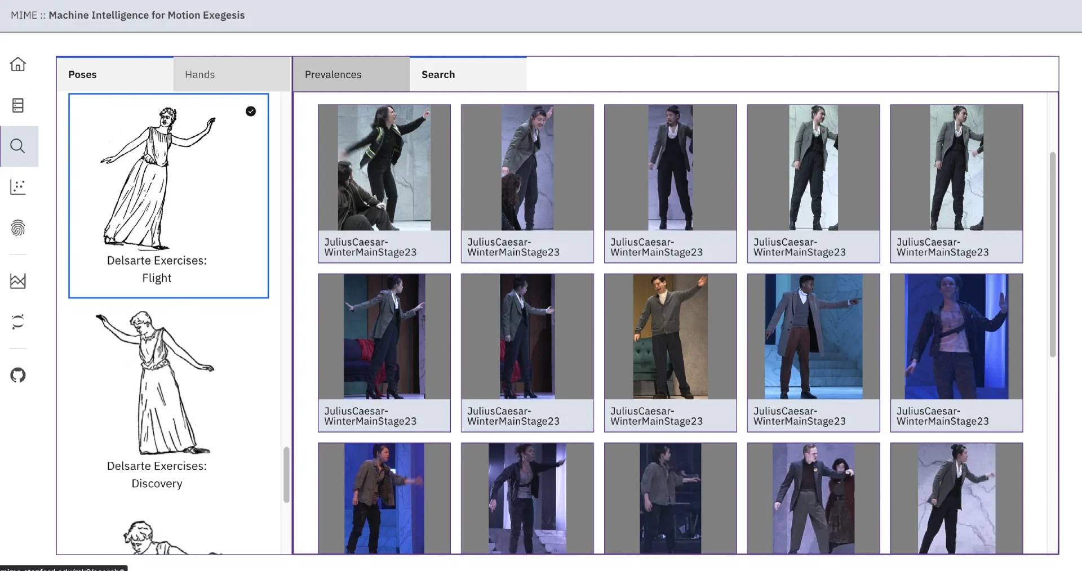Open first row fourth JuliusCaesar result thumbnail
The height and width of the screenshot is (571, 1082).
tap(814, 167)
